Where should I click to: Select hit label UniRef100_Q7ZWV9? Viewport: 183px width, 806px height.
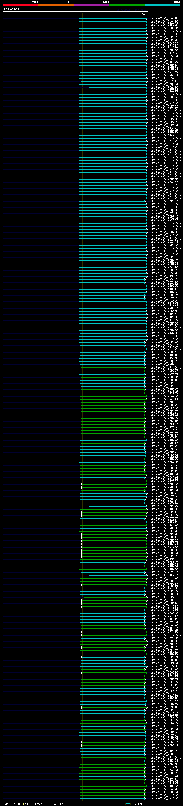(x=164, y=141)
